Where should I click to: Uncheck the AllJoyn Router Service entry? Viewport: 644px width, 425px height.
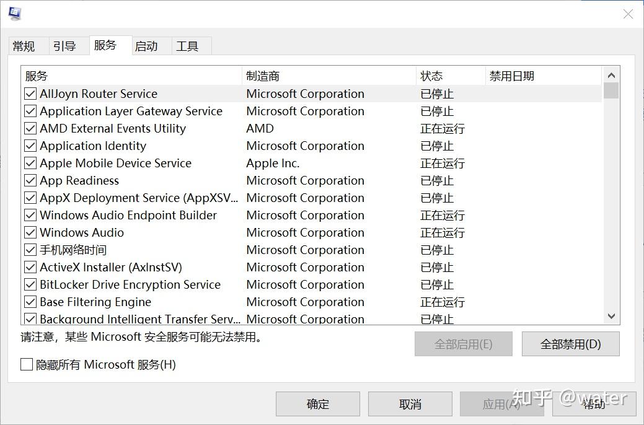29,94
